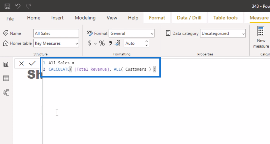Screen dimensions: 270x144
Task: Cancel formula with the X icon
Action: tap(22, 64)
